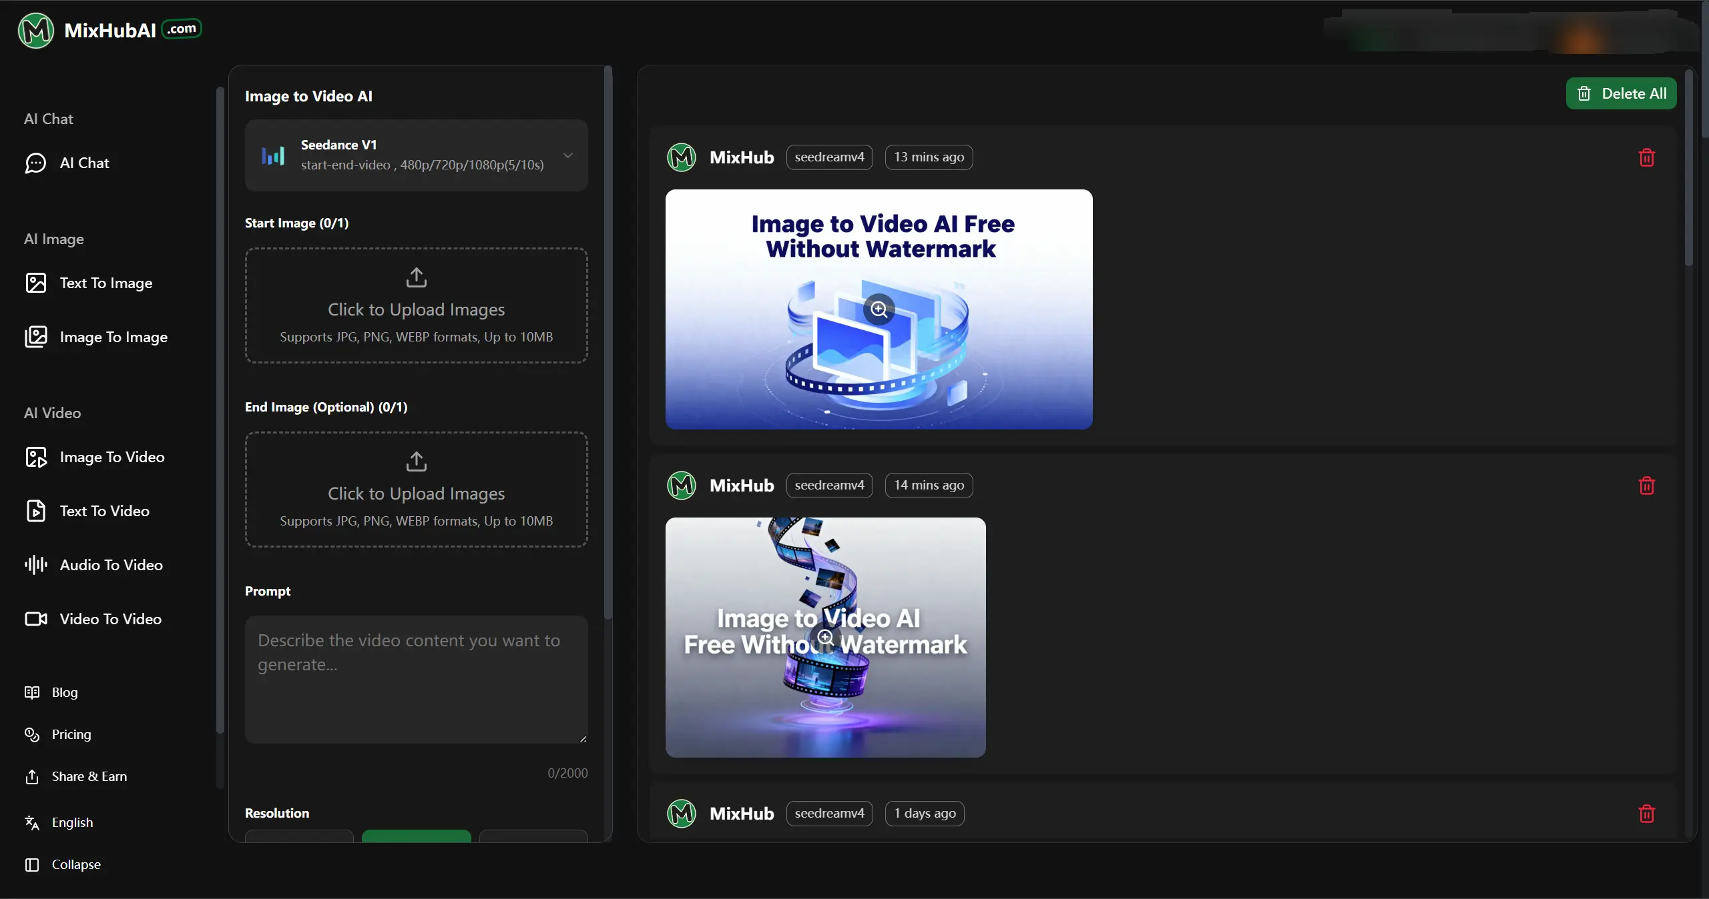Viewport: 1709px width, 899px height.
Task: Delete the 13 mins ago generation
Action: (x=1646, y=158)
